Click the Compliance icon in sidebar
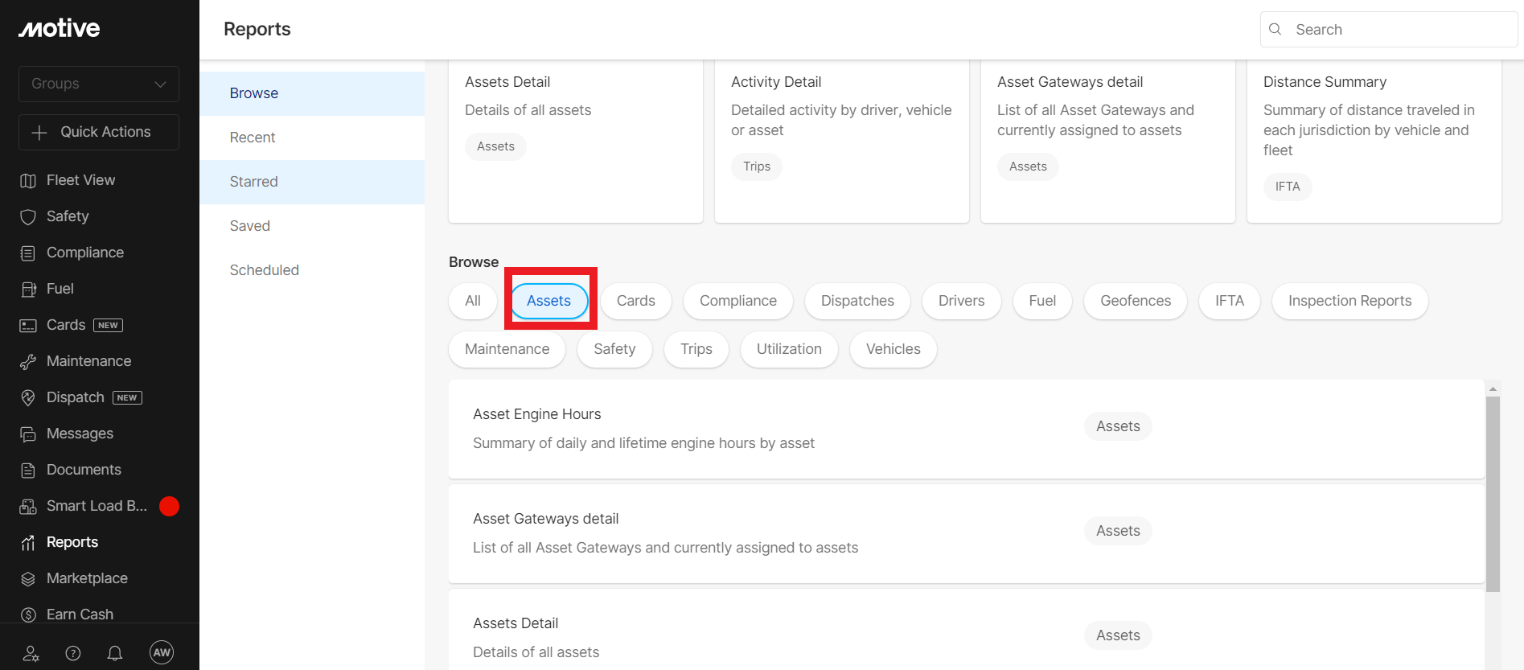The height and width of the screenshot is (670, 1524). (x=28, y=253)
